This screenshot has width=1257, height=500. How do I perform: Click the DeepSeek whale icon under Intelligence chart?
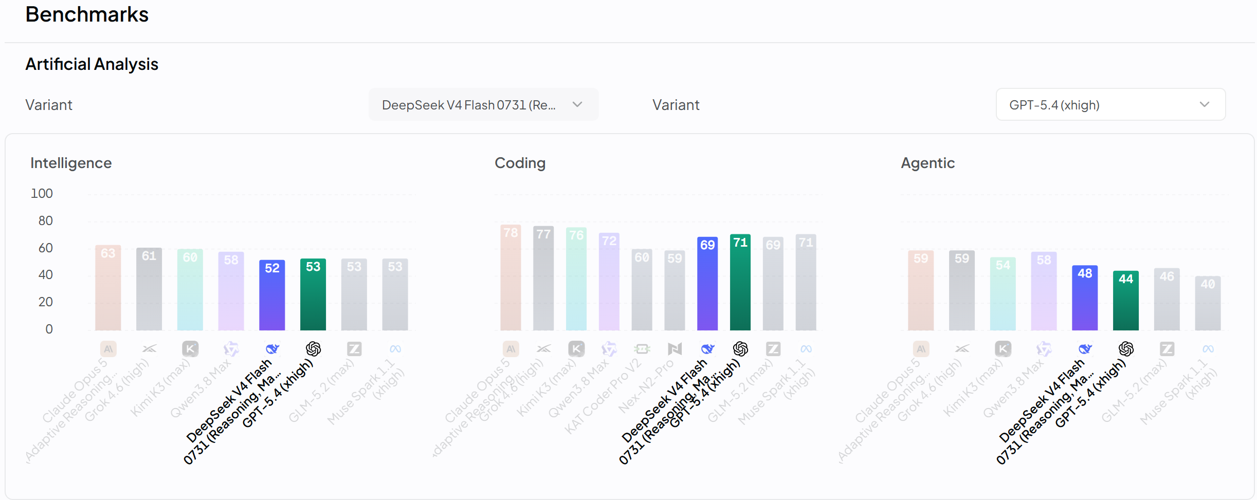(x=272, y=349)
